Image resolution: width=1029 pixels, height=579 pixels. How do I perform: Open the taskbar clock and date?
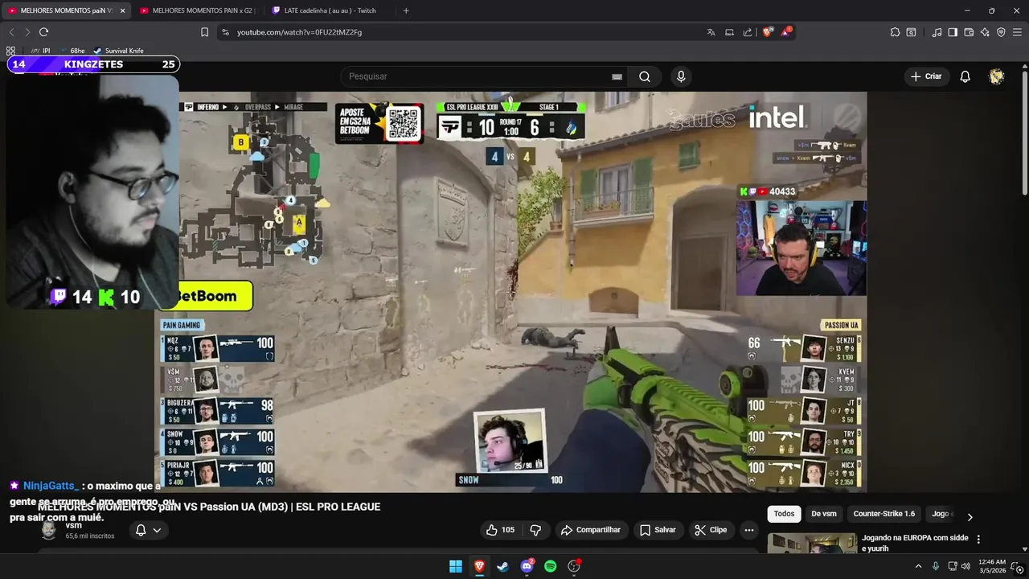pos(992,566)
